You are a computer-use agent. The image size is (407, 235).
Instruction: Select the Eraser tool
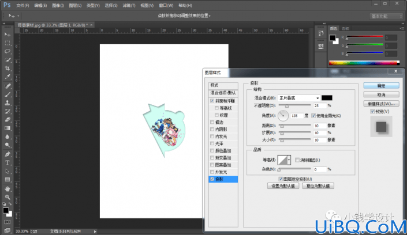8,120
